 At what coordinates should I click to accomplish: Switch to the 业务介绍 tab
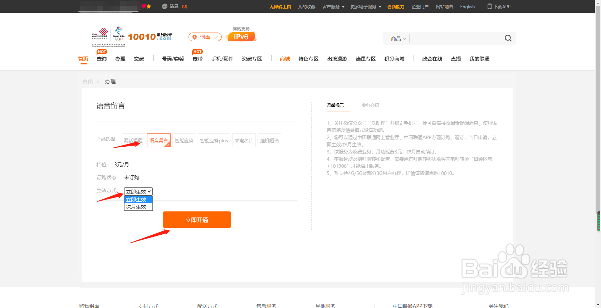pyautogui.click(x=370, y=106)
